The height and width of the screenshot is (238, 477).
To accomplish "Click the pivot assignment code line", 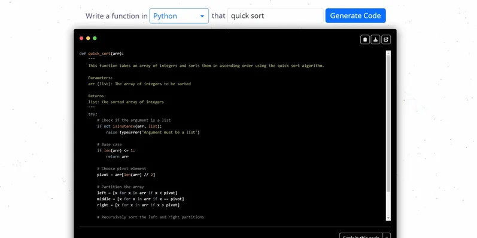I will tap(126, 175).
